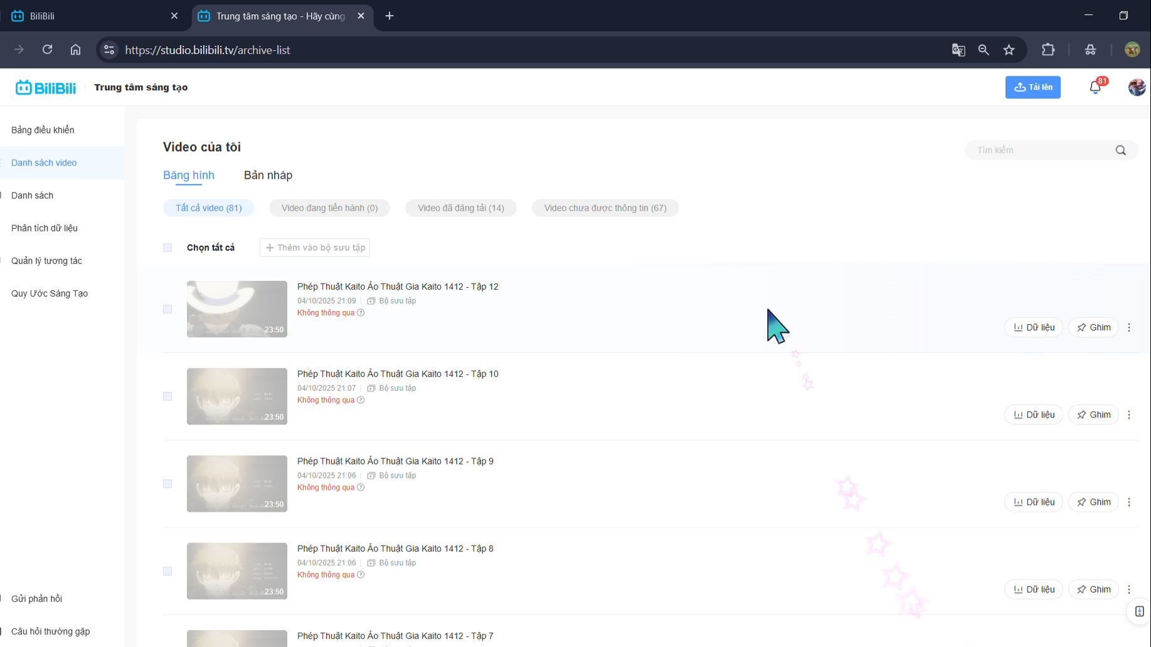Click the BiliBili logo
Viewport: 1151px width, 647px height.
46,88
